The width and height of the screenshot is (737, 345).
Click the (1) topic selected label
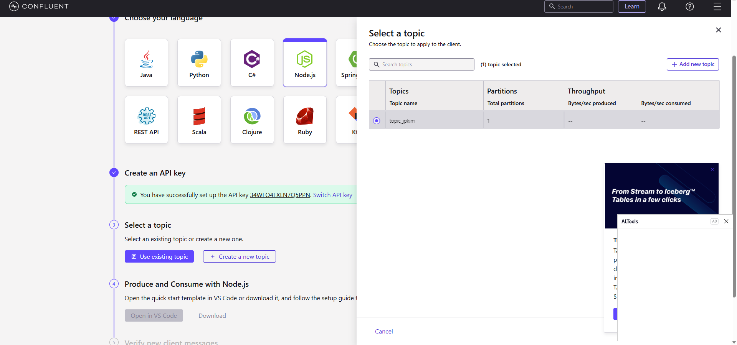pos(501,64)
